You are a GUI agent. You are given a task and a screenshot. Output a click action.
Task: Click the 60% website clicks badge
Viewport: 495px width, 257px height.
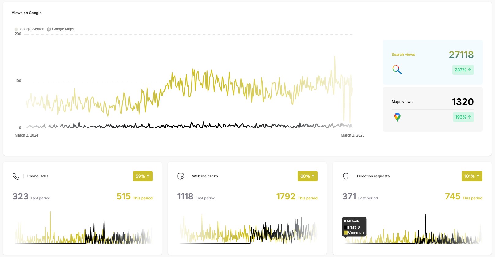[x=307, y=176]
